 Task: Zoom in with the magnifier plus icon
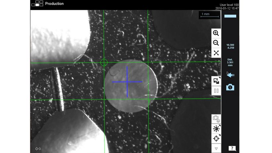pos(216,33)
